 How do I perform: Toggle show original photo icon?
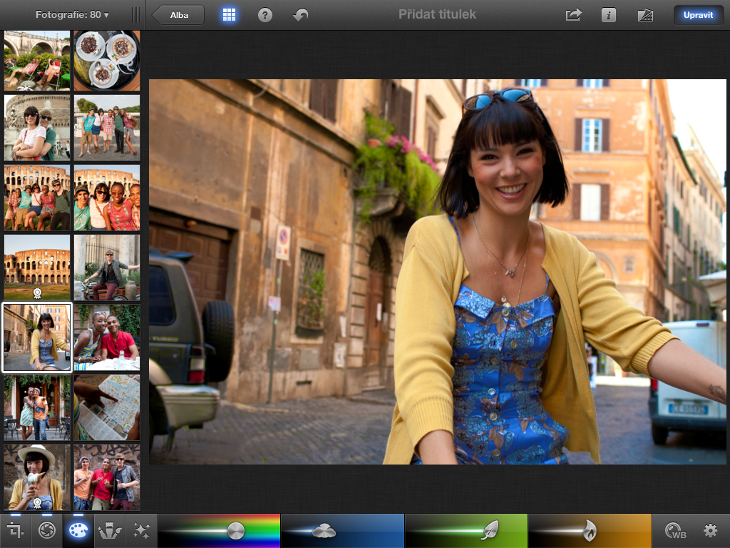click(645, 15)
